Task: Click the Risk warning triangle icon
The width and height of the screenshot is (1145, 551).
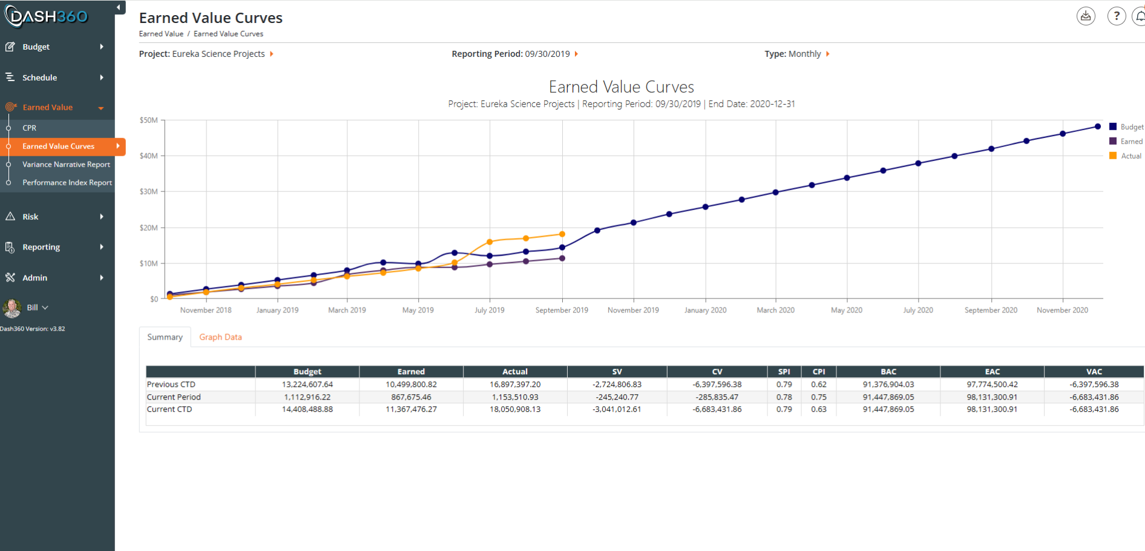Action: (x=10, y=216)
